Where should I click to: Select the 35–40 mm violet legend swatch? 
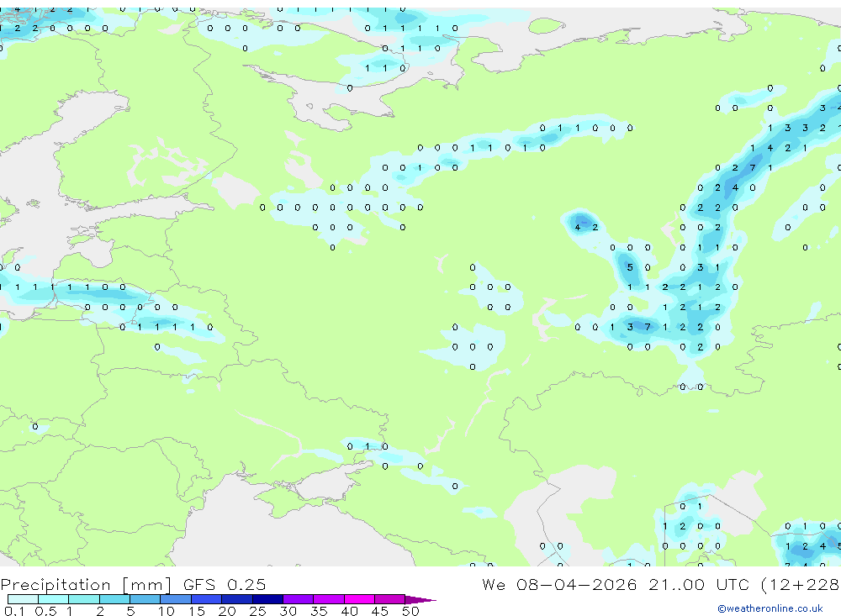(329, 599)
